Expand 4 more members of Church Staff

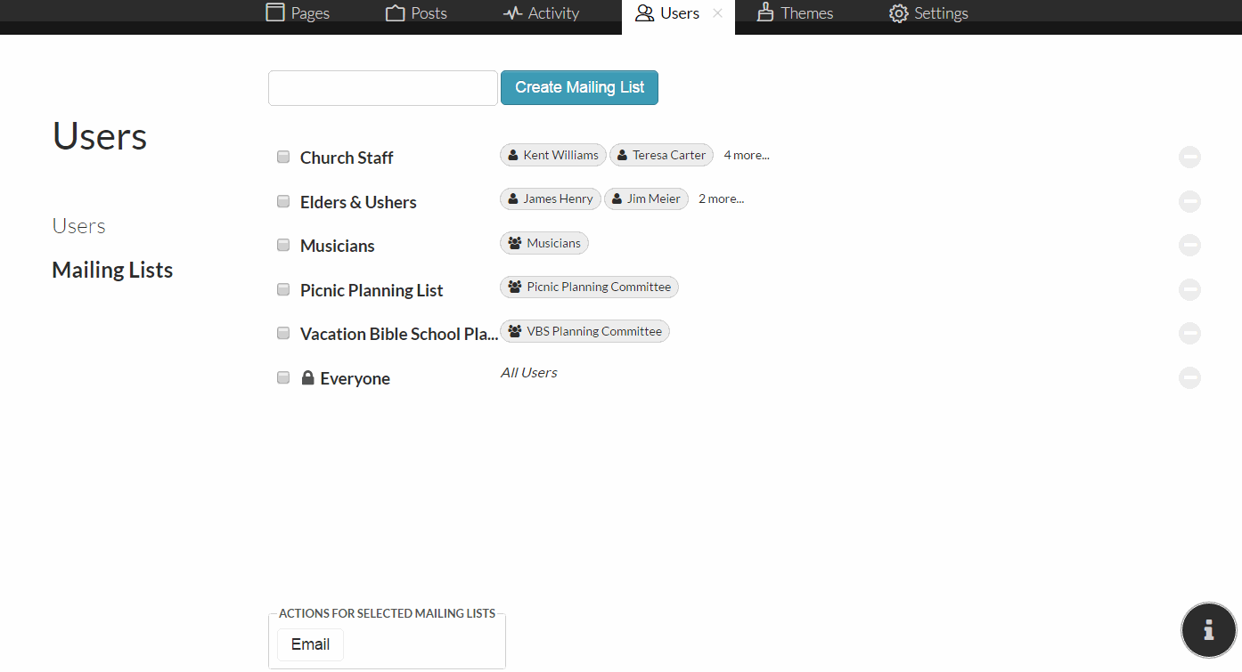pos(746,155)
